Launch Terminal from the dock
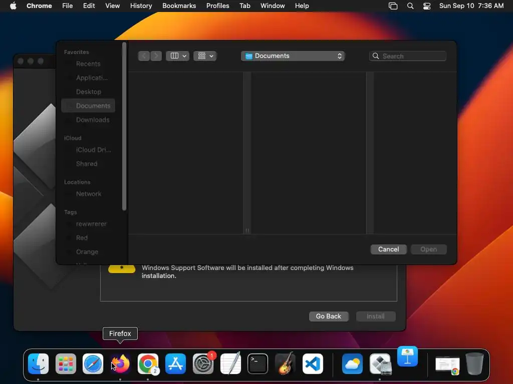 coord(258,364)
